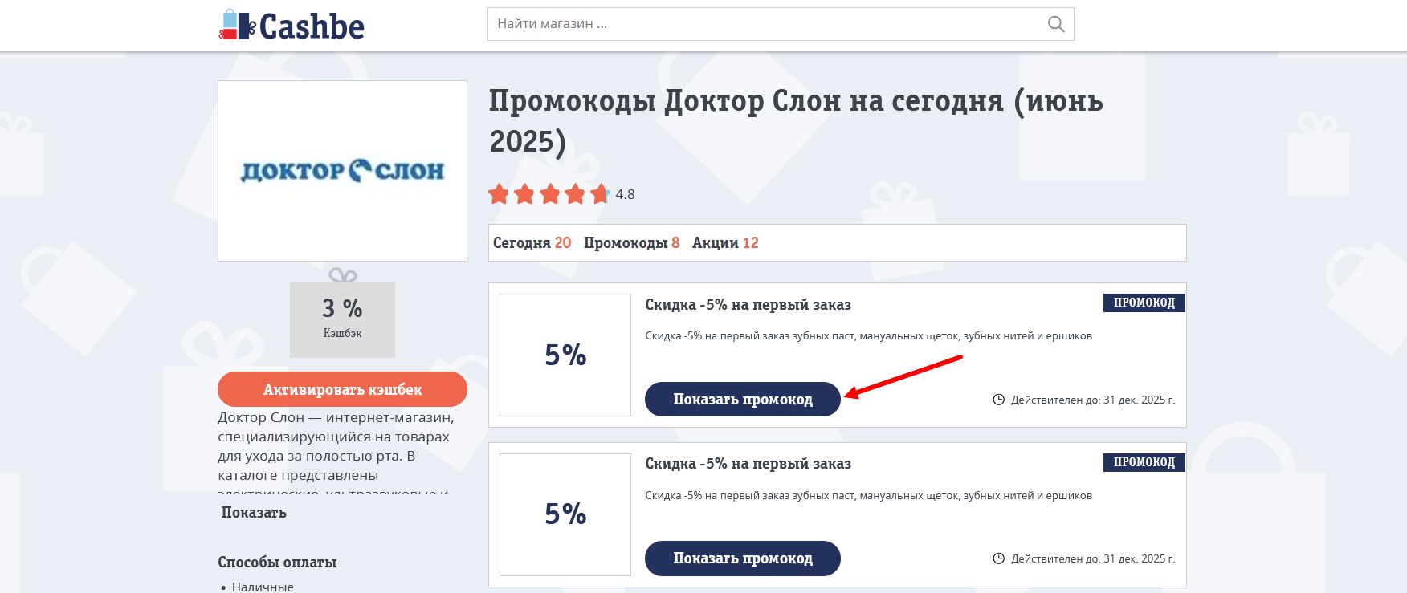
Task: Show promo code in first coupon card
Action: [x=743, y=399]
